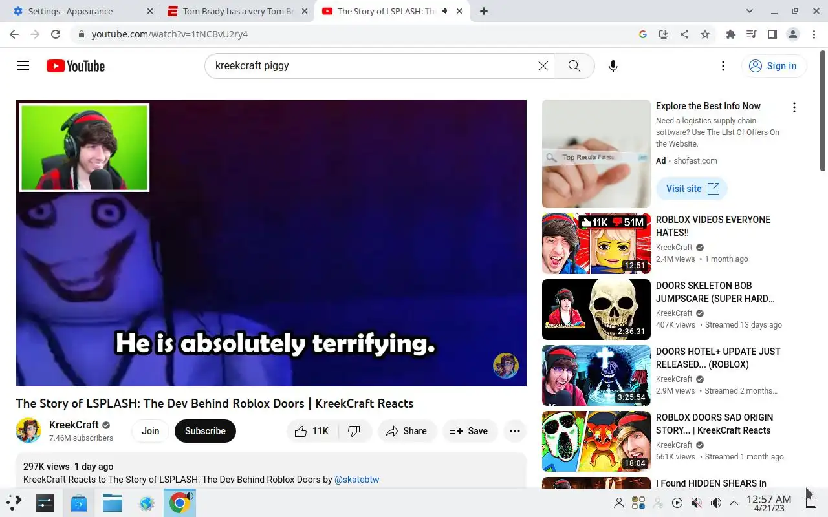
Task: Subscribe to KreekCraft channel
Action: (x=205, y=431)
